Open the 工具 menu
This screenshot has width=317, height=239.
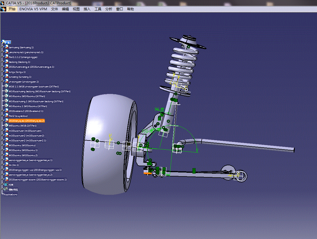(x=98, y=9)
